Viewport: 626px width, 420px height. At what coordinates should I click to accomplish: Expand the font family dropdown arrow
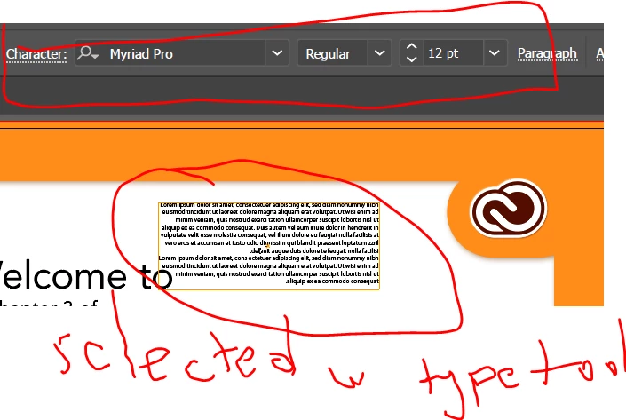pyautogui.click(x=277, y=53)
